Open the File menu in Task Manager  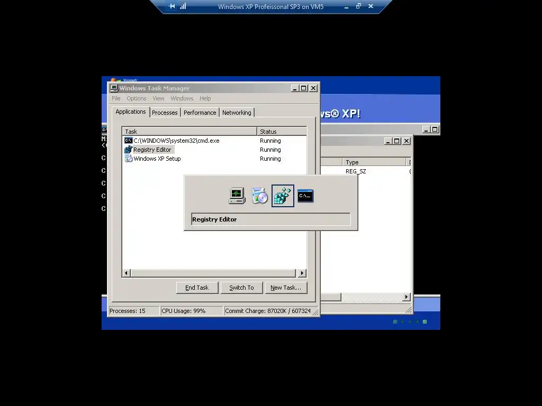coord(116,98)
